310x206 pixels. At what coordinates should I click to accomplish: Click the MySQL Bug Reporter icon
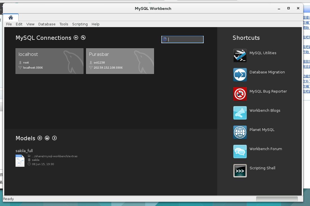click(x=240, y=94)
